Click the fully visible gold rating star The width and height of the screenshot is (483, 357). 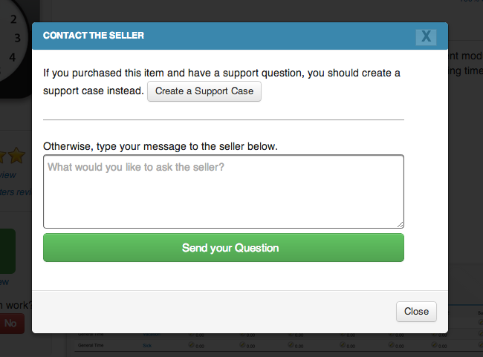(16, 155)
